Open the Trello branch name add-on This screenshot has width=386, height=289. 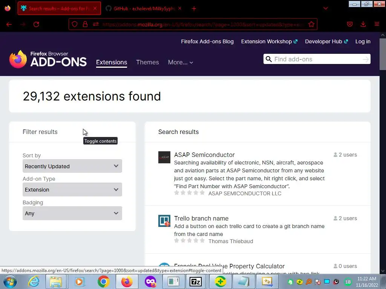pyautogui.click(x=201, y=219)
